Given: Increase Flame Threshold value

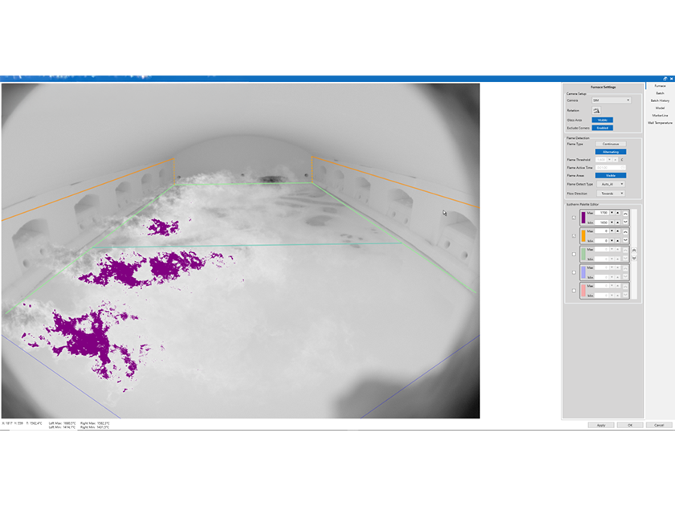Looking at the screenshot, I should [x=616, y=160].
